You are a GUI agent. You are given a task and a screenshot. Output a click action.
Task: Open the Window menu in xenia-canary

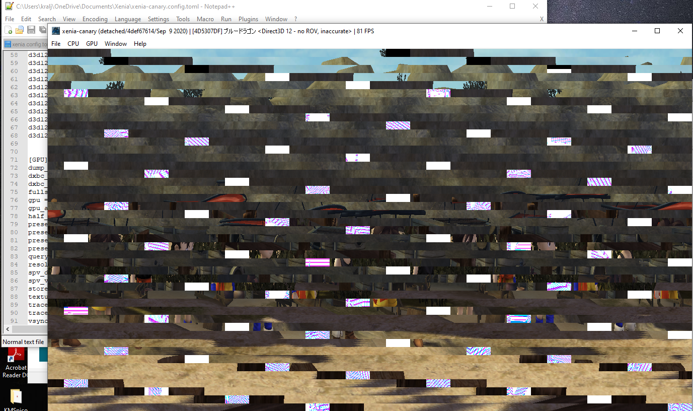coord(116,44)
